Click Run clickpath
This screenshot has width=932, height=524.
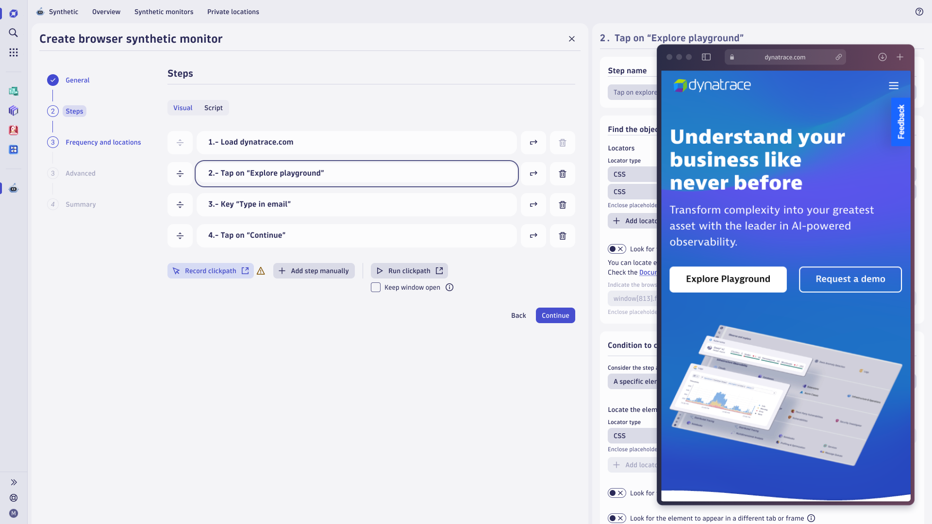click(409, 271)
